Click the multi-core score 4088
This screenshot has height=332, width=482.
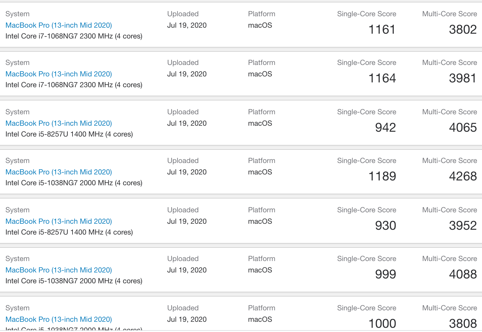click(x=463, y=274)
